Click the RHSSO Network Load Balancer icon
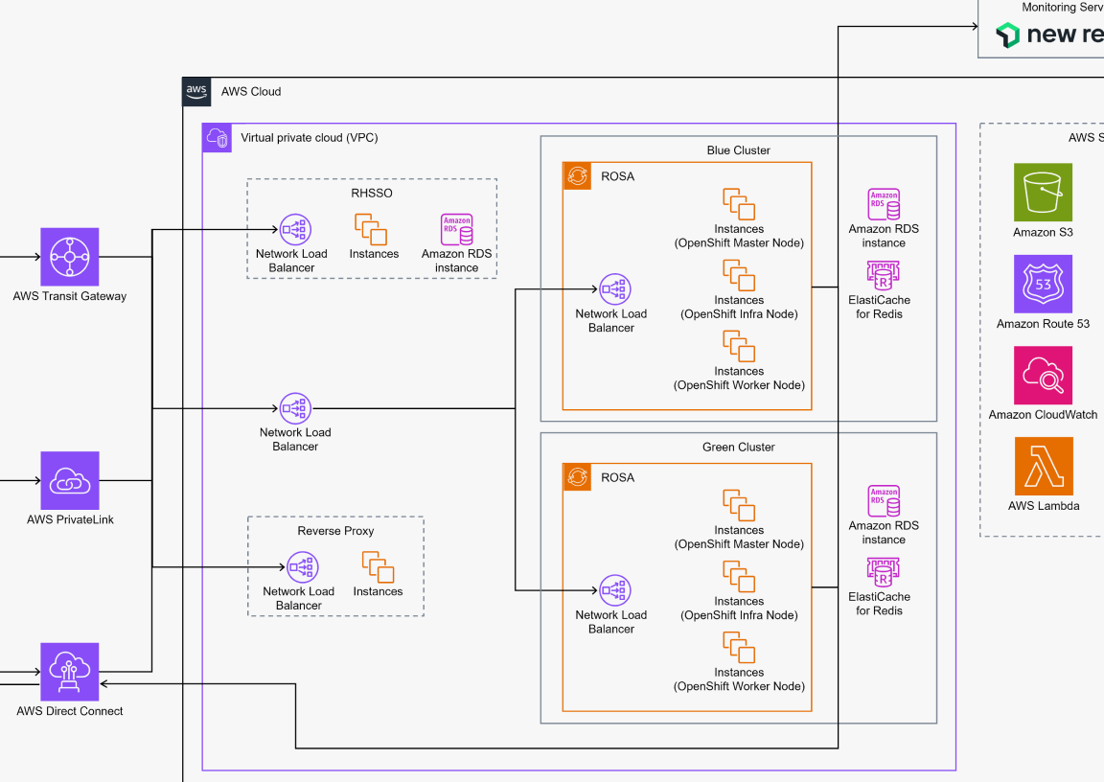This screenshot has height=782, width=1104. pyautogui.click(x=296, y=229)
